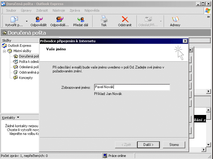Click the Outlook Express title bar icon

[3, 4]
